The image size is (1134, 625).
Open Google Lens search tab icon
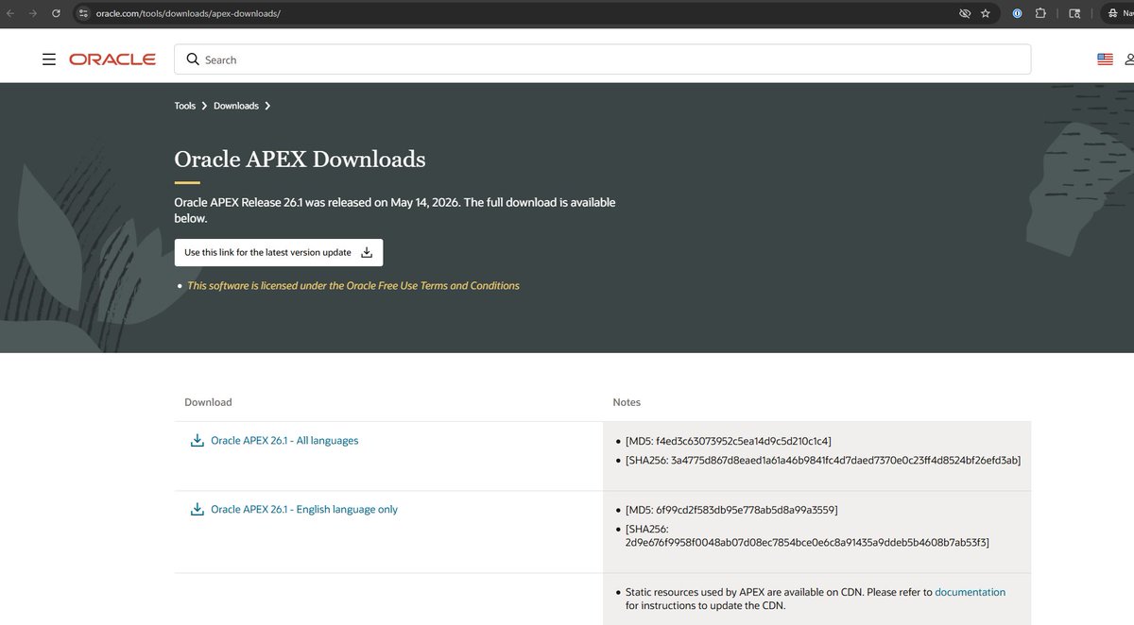(1074, 13)
